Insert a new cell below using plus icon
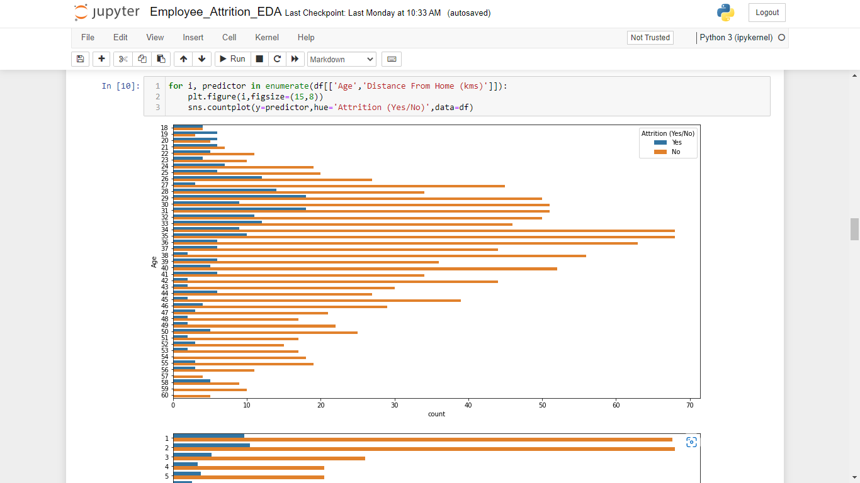The height and width of the screenshot is (483, 860). pos(101,58)
